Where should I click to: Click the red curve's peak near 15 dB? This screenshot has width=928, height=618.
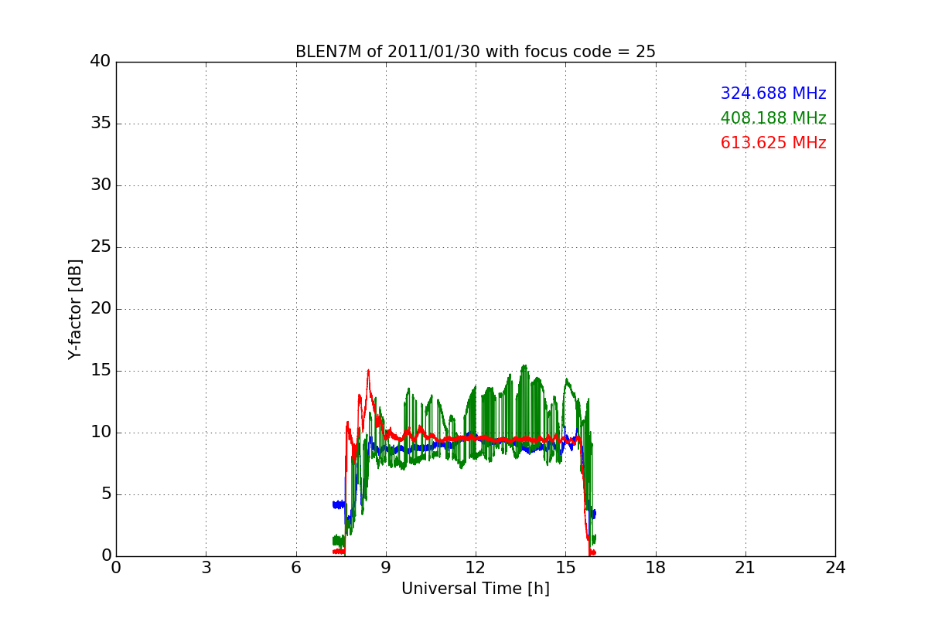coord(368,371)
